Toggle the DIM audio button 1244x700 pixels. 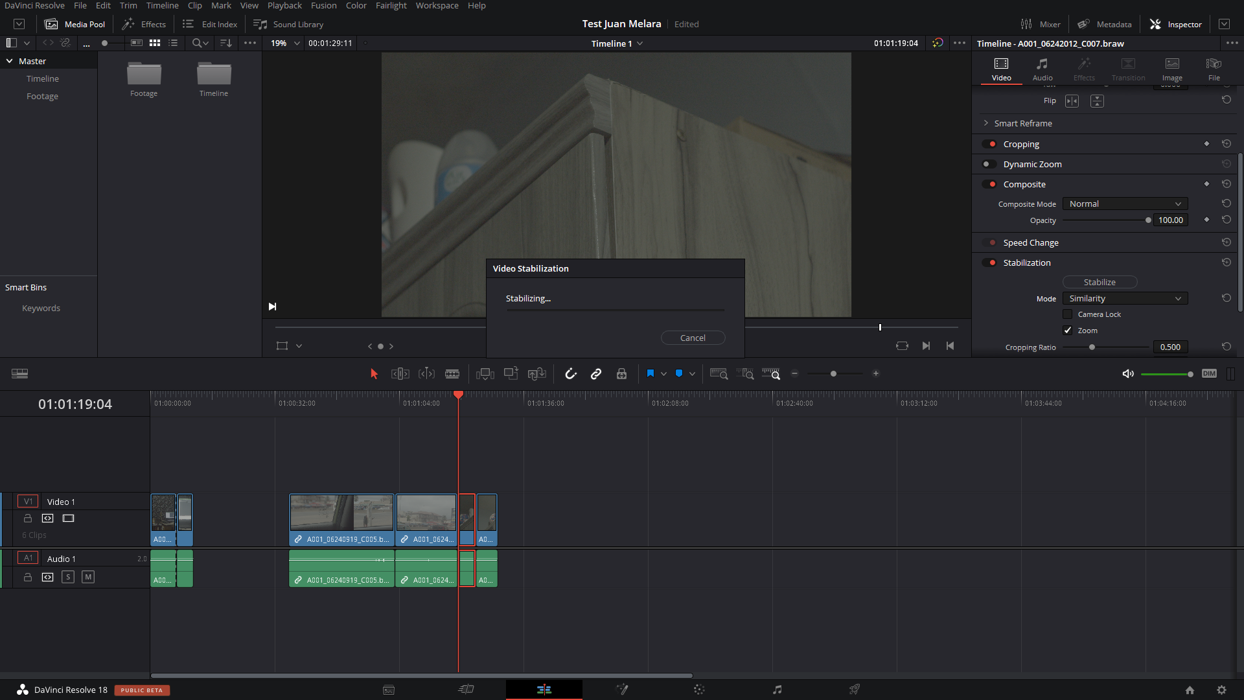click(1209, 374)
